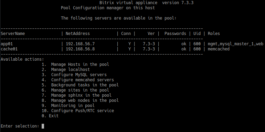Click the 'Enter selection:' input cursor

click(x=43, y=126)
